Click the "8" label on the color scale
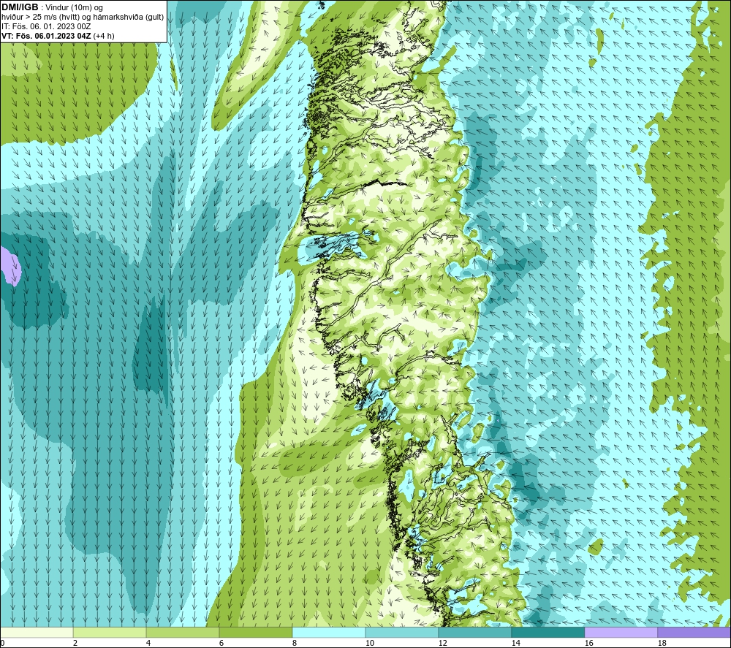 click(294, 643)
